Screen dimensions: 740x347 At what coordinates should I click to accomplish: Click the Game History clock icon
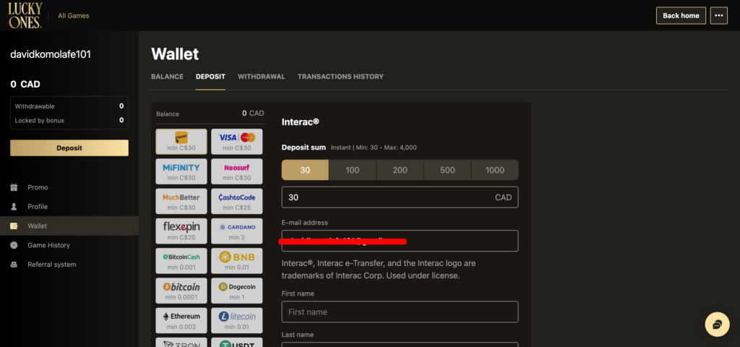pyautogui.click(x=14, y=245)
